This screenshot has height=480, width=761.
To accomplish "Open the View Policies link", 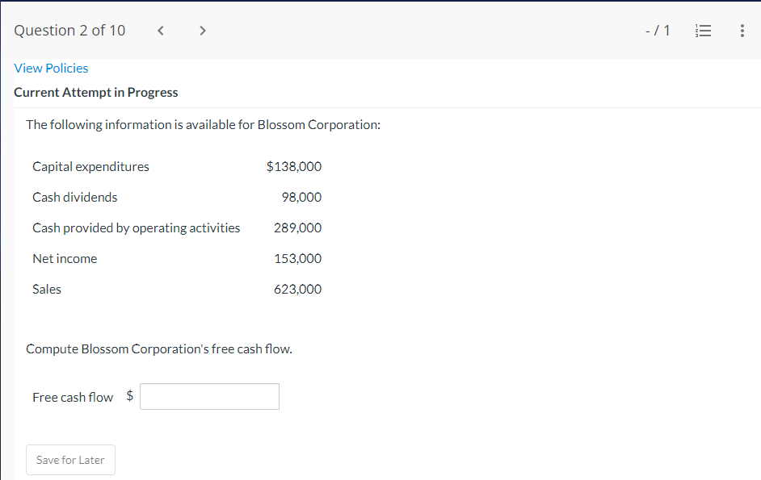I will pyautogui.click(x=51, y=69).
